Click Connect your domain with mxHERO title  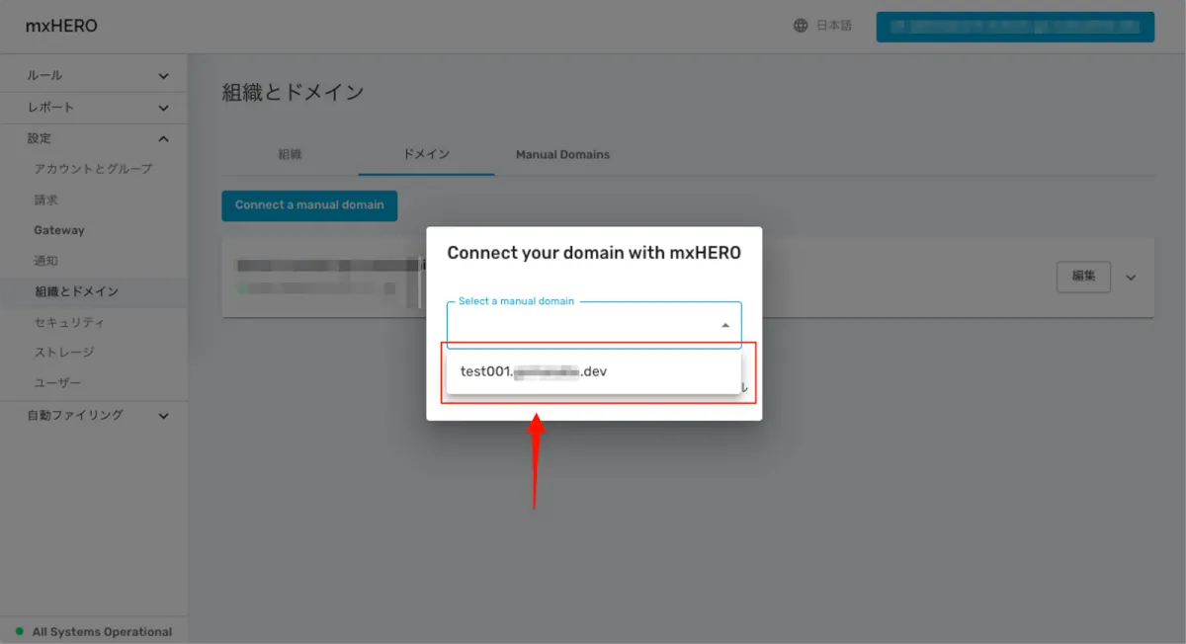594,253
